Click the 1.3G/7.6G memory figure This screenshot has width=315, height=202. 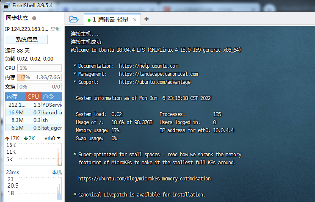pyautogui.click(x=48, y=77)
